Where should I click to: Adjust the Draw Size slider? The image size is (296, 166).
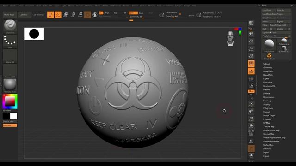180,17
